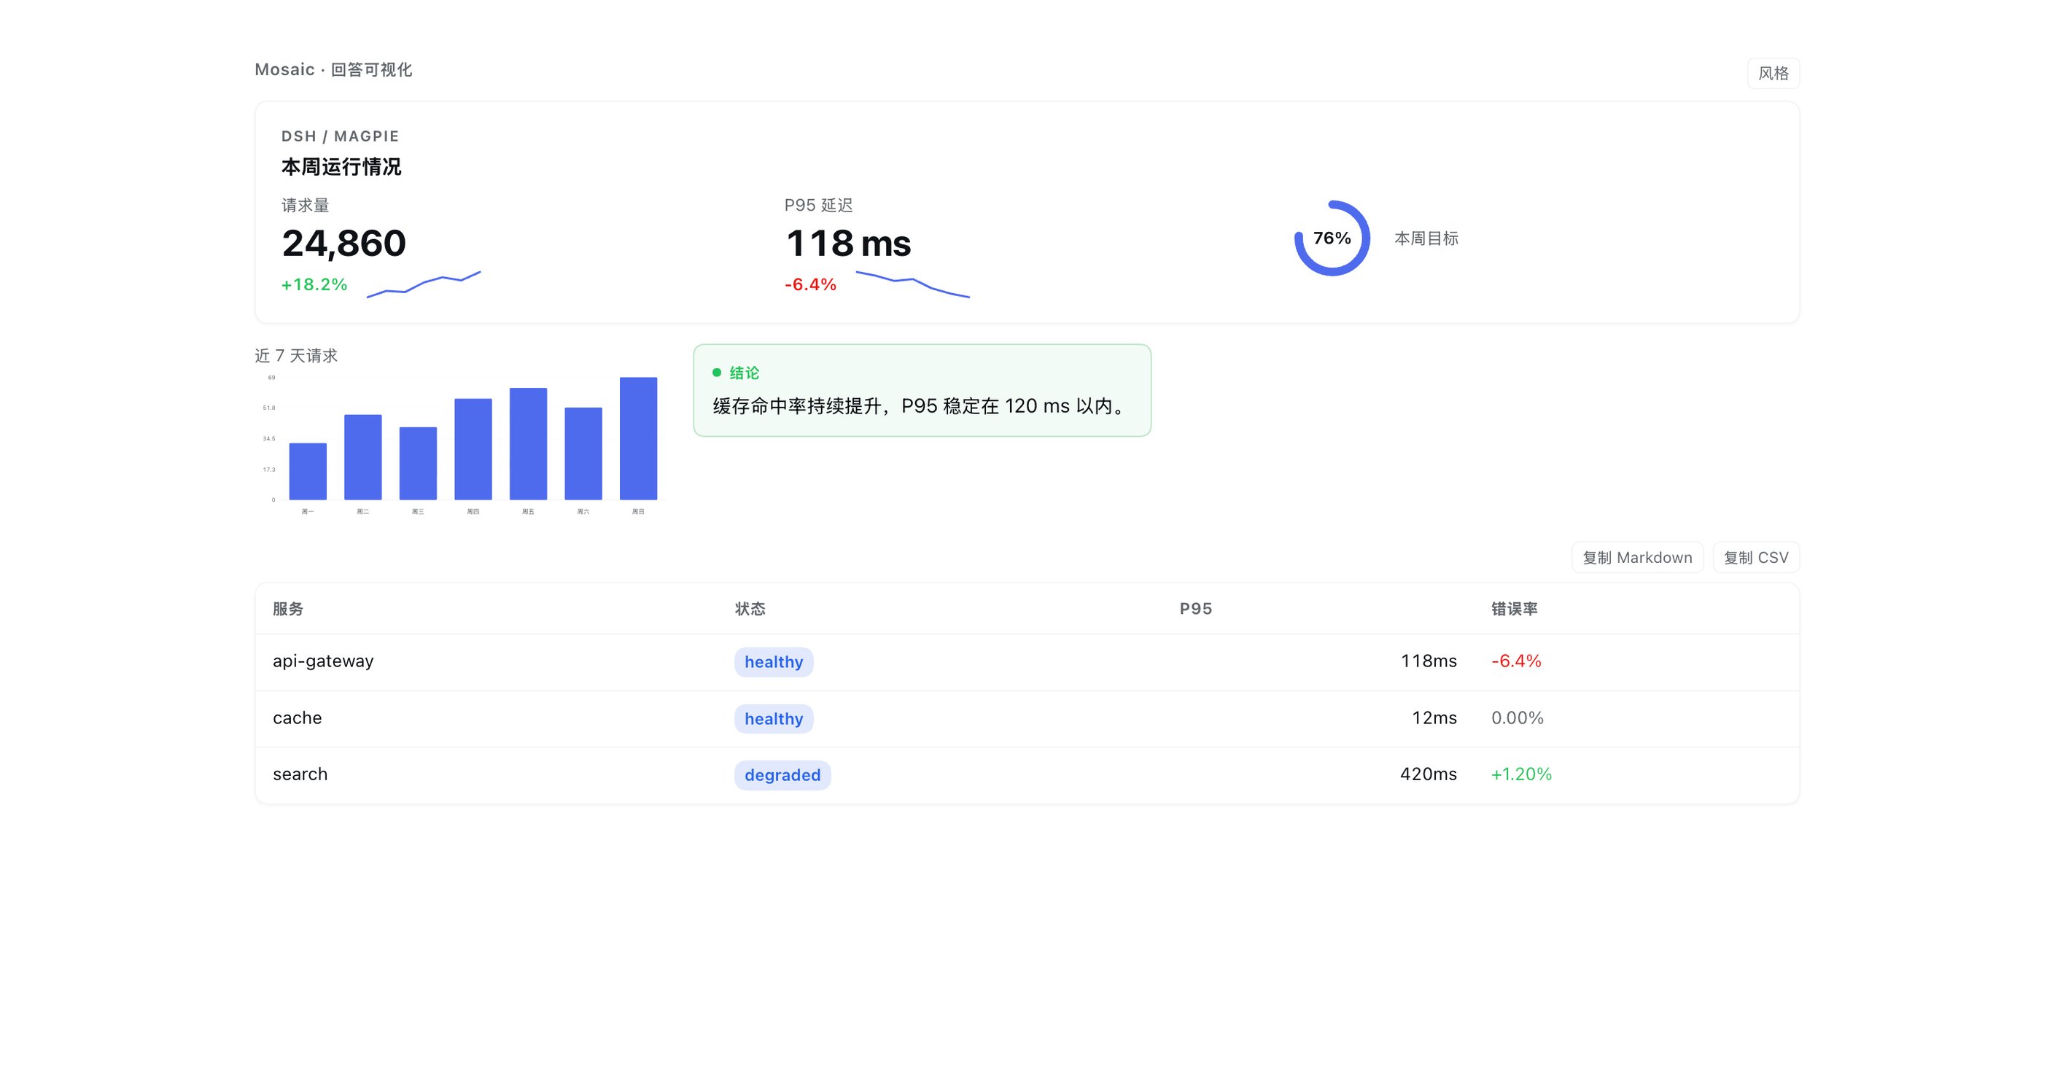
Task: Click the 服务 column header
Action: pyautogui.click(x=288, y=609)
